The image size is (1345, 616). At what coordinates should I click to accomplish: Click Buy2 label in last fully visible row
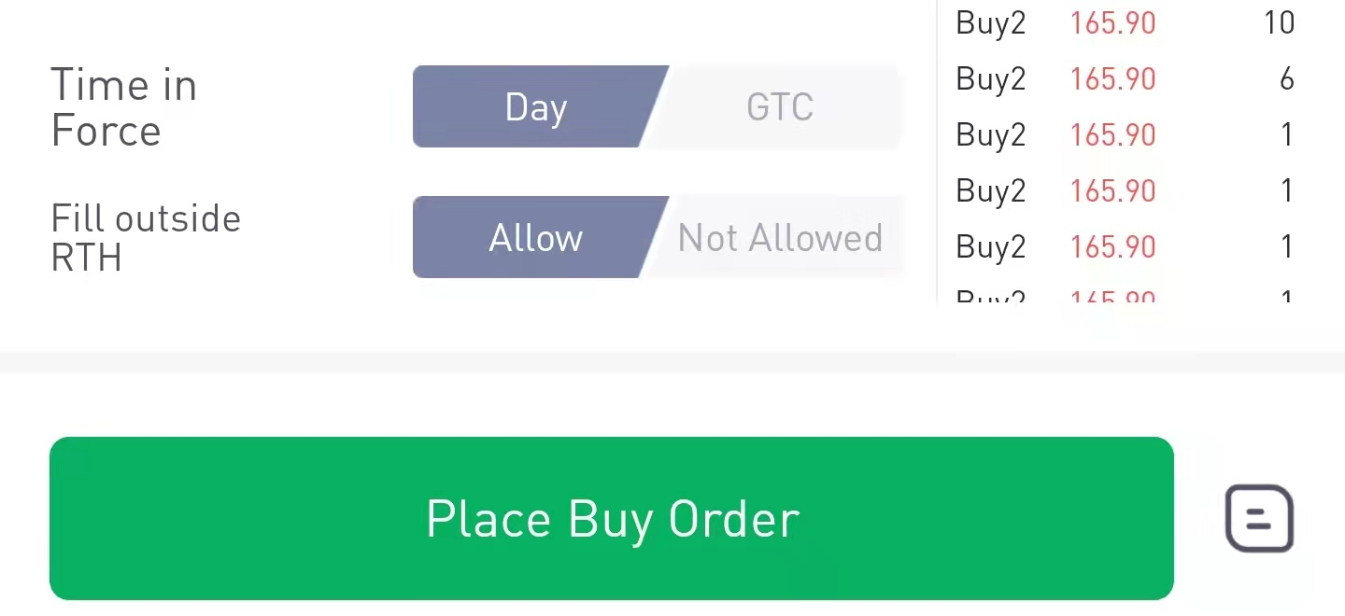(990, 246)
